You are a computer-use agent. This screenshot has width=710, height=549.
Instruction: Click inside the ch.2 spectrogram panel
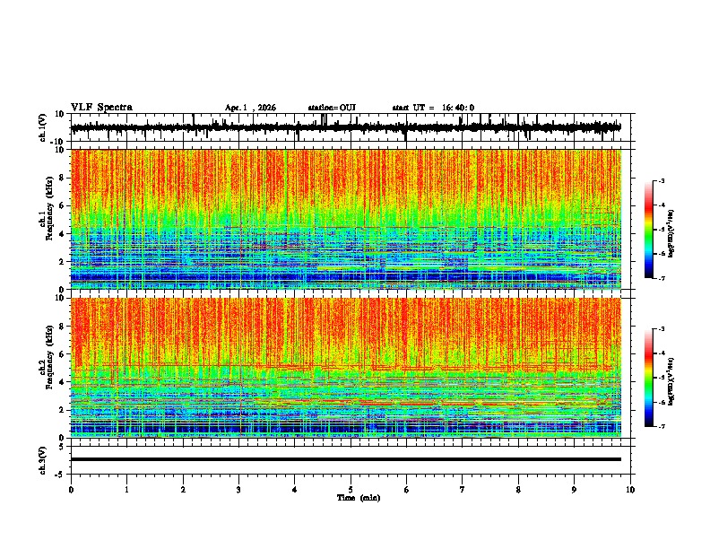[346, 368]
